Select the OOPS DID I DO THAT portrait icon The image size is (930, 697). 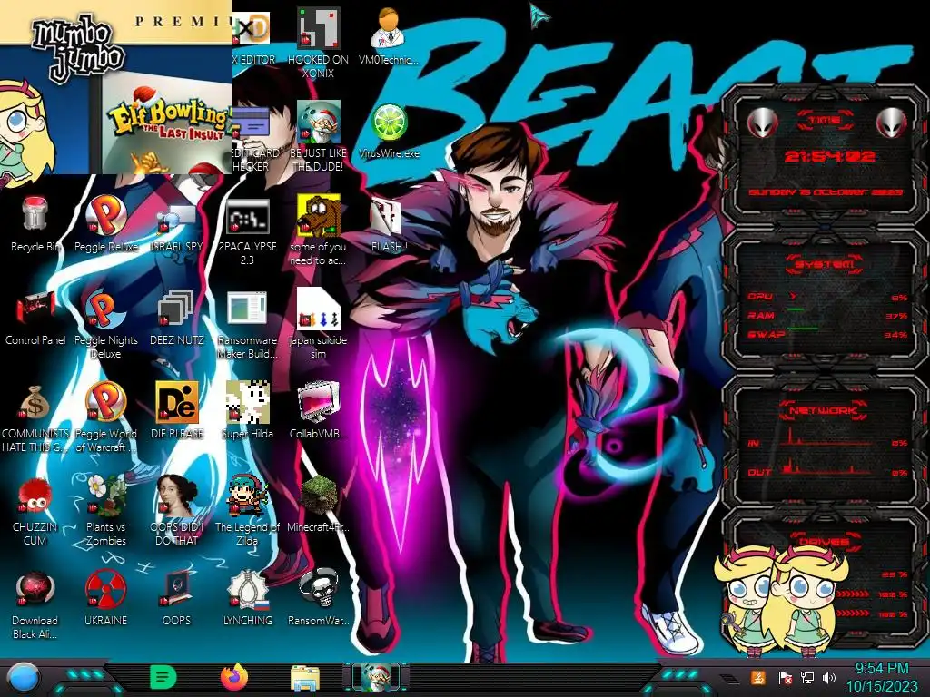(177, 511)
